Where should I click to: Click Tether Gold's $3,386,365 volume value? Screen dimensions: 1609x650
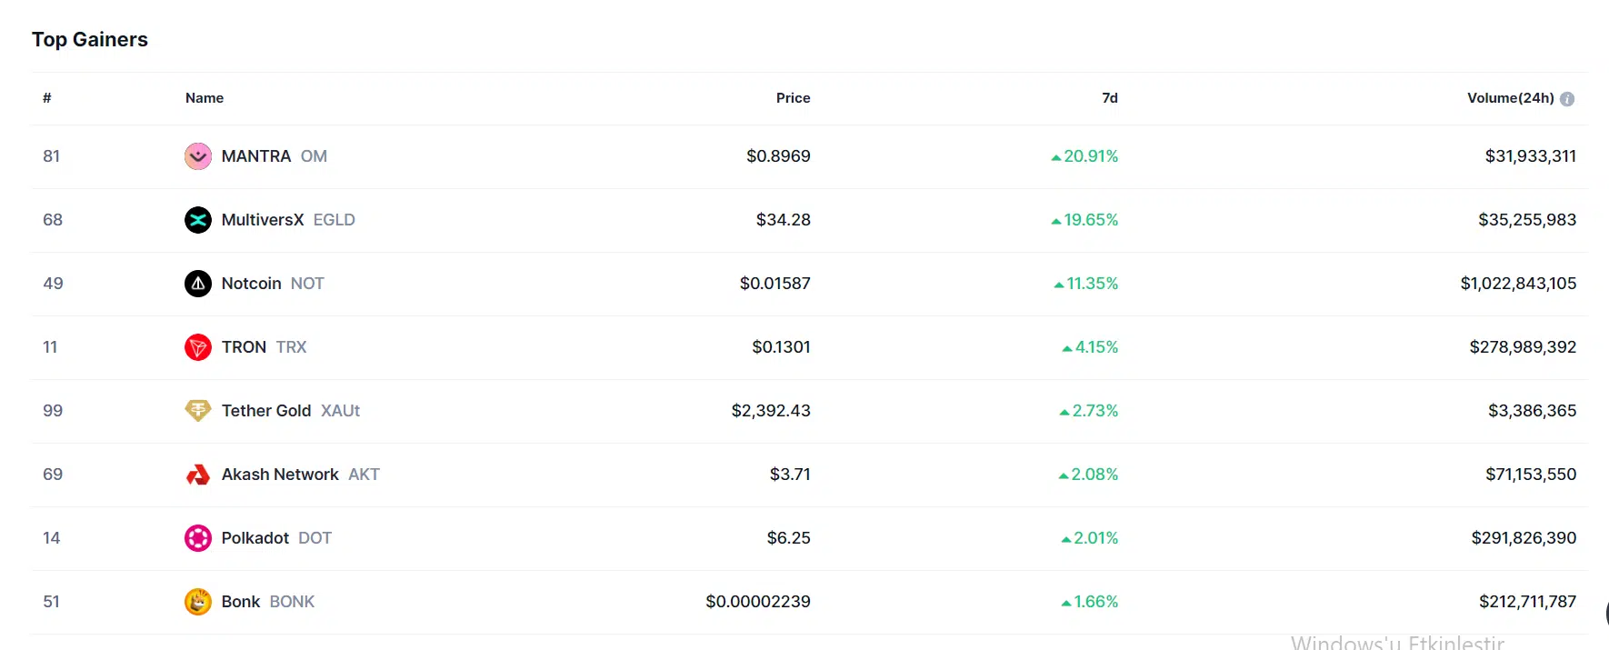[x=1532, y=411]
